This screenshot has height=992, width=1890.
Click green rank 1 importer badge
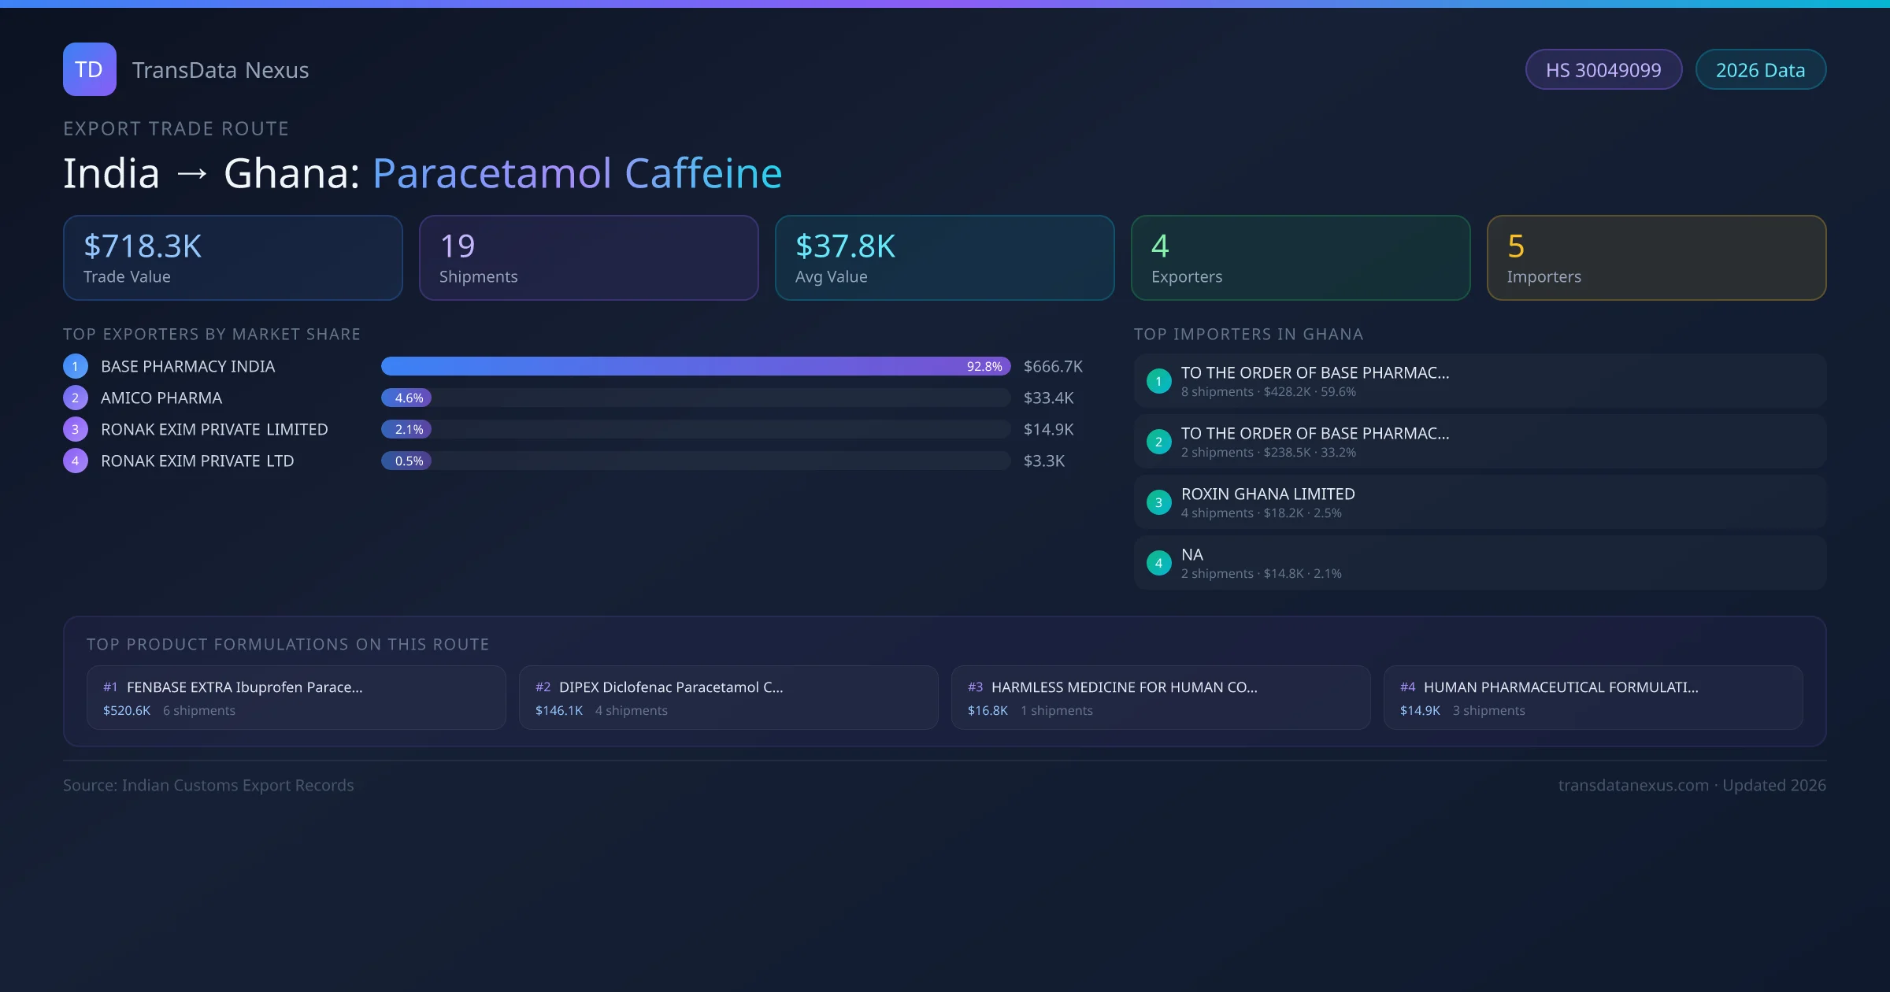[x=1158, y=381]
